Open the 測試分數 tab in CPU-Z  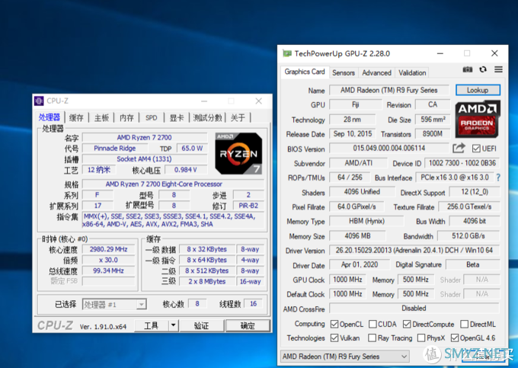point(207,117)
